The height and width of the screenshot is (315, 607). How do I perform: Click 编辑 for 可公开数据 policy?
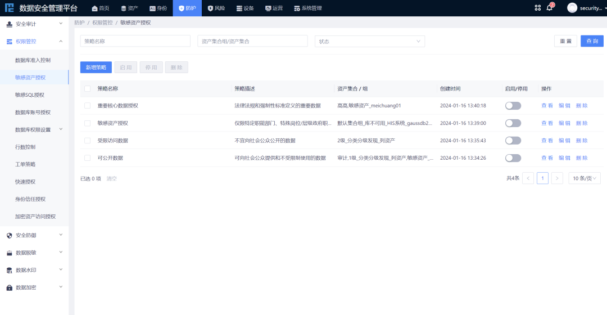pyautogui.click(x=564, y=158)
